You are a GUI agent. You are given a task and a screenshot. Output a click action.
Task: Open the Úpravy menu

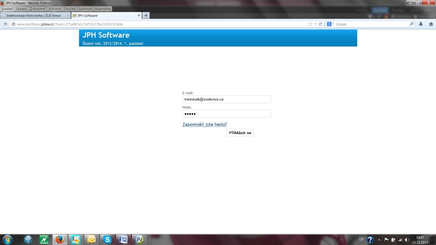click(x=21, y=9)
